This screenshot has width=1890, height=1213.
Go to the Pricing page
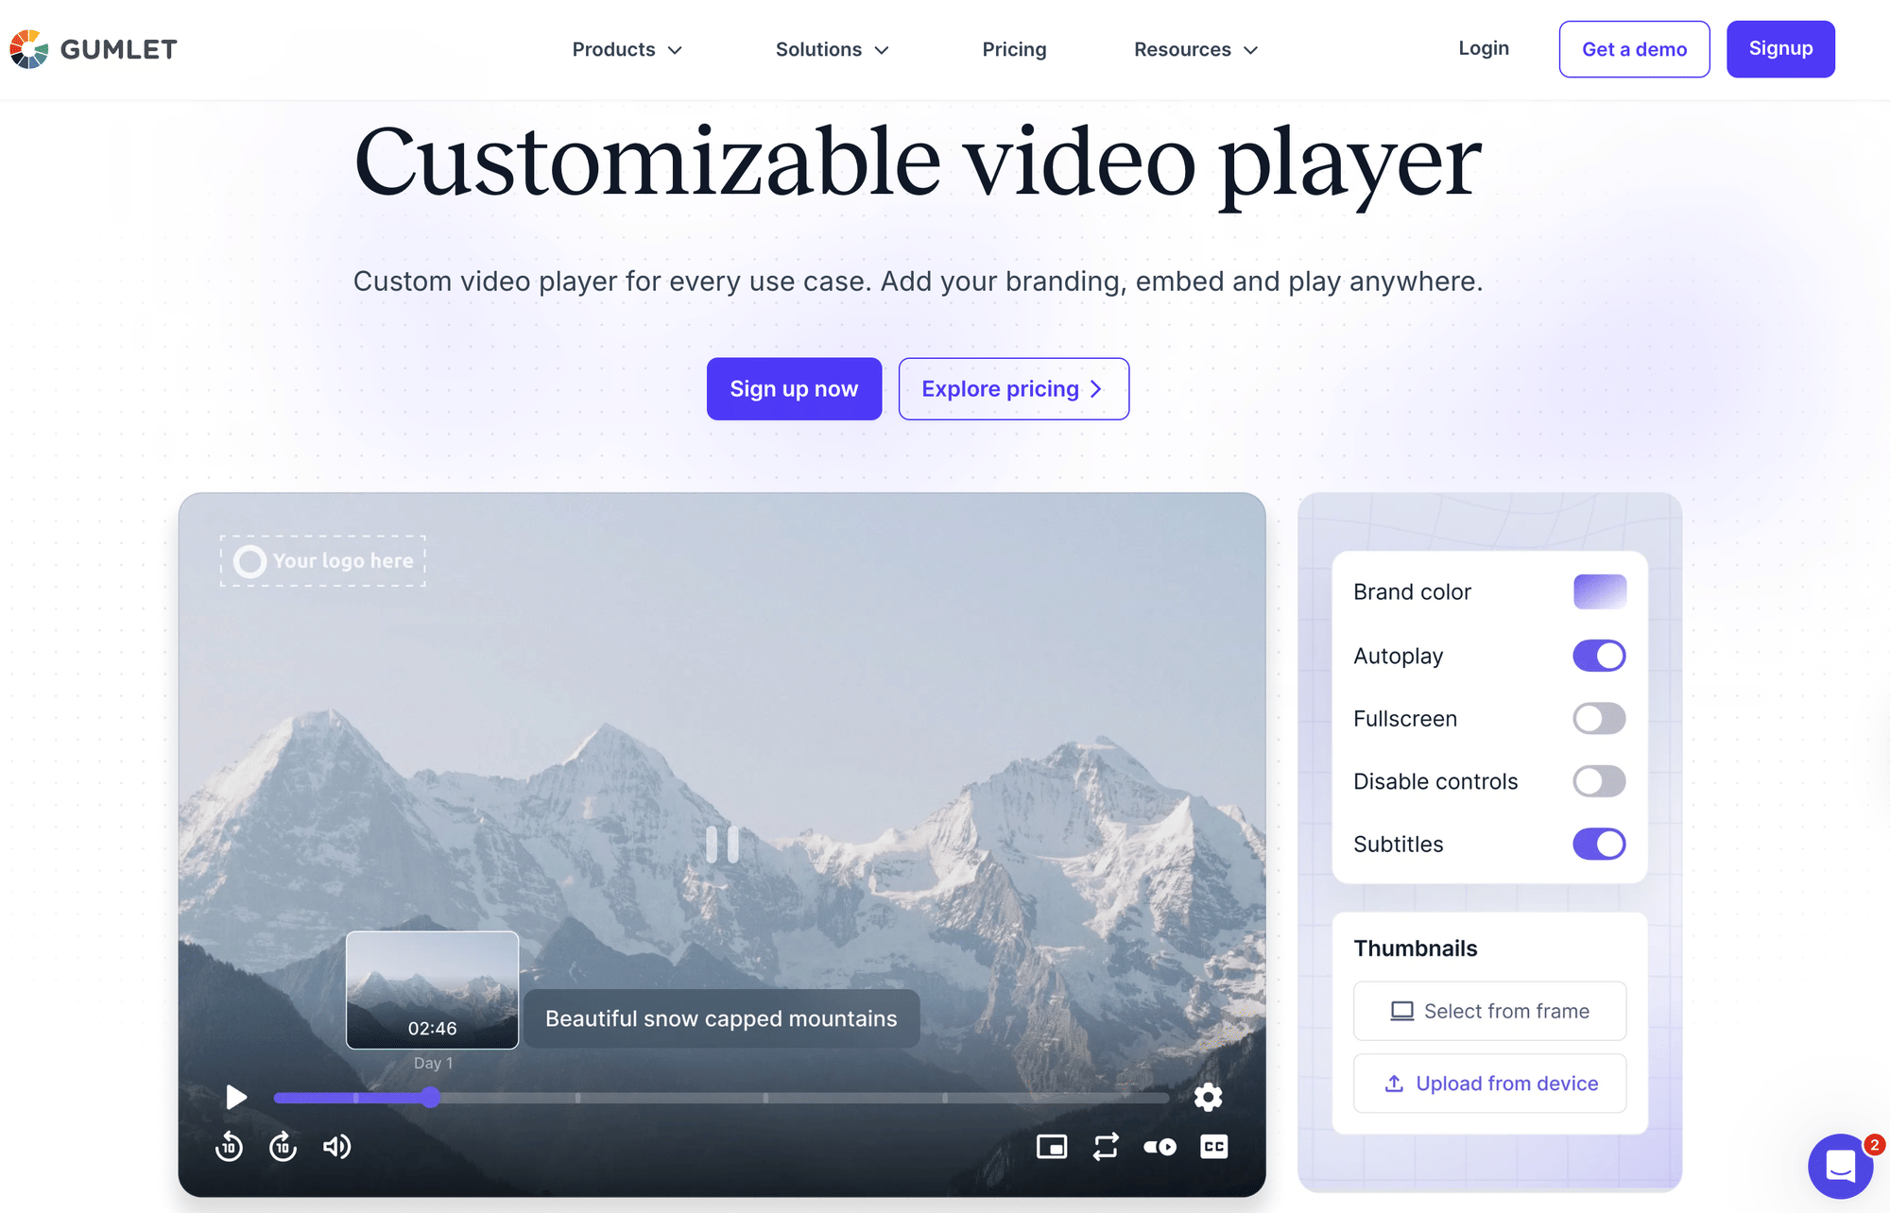(x=1014, y=49)
